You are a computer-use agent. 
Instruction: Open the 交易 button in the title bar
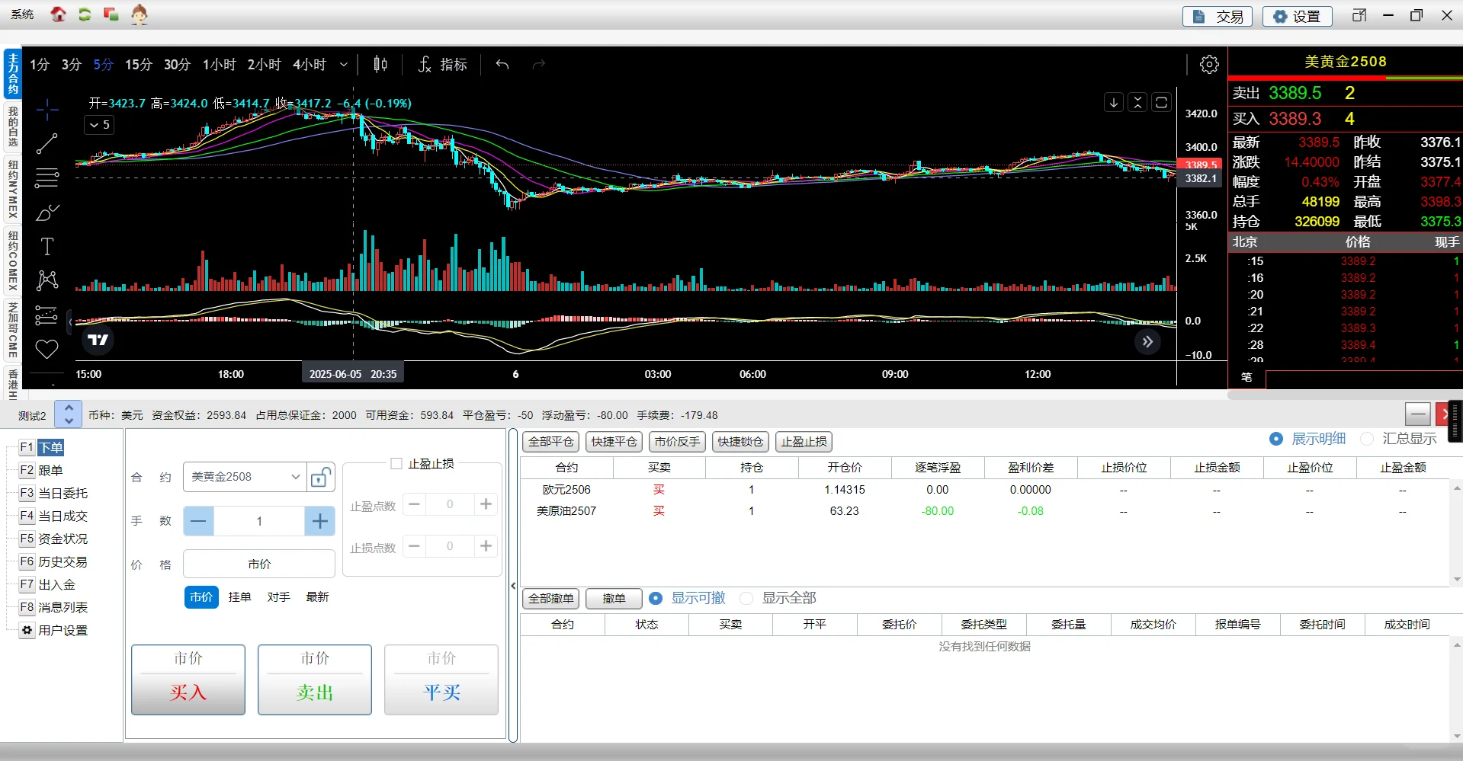pyautogui.click(x=1218, y=16)
